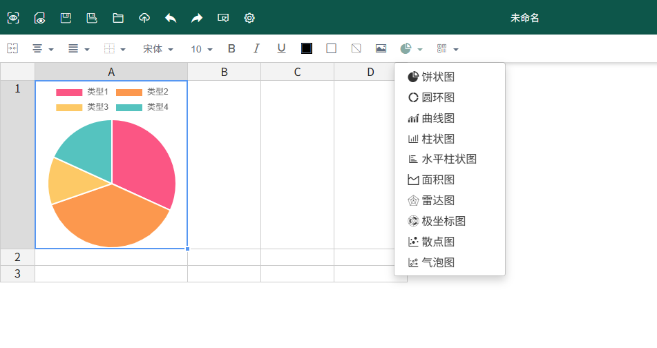Click the preview eye icon
This screenshot has width=657, height=348.
click(x=13, y=18)
